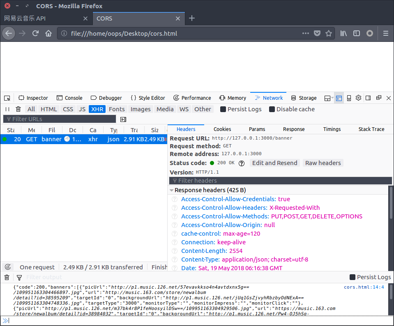The image size is (394, 326).
Task: Click the Edit and Resend button
Action: pos(274,163)
